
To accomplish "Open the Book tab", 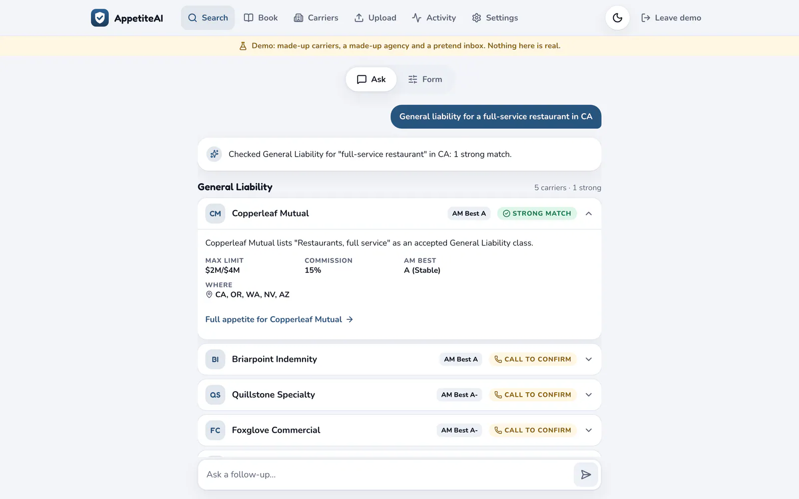I will point(261,18).
